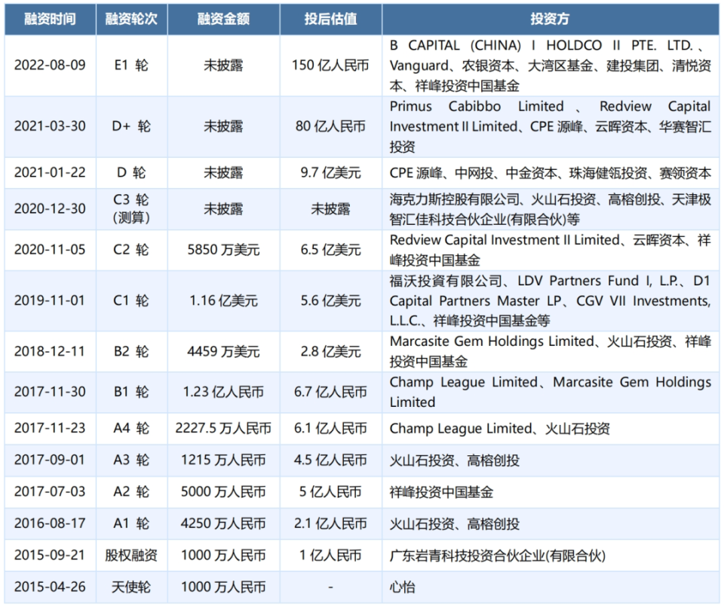
Task: Click the 1 亿人民币 valuation cell
Action: 330,555
